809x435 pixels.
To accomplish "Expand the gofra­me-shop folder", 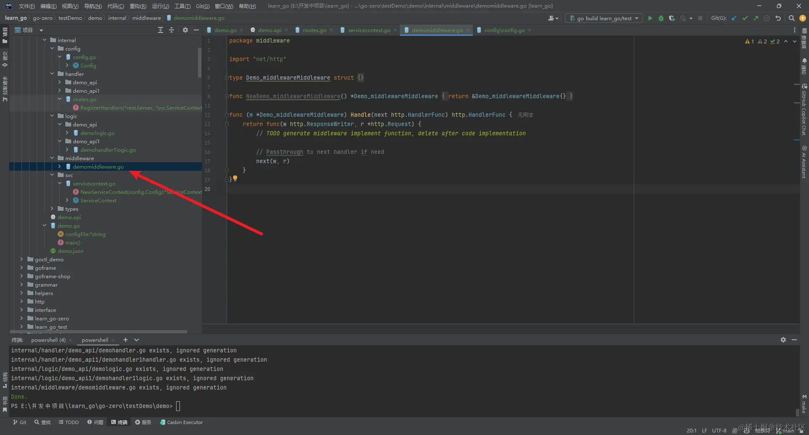I will pos(21,276).
